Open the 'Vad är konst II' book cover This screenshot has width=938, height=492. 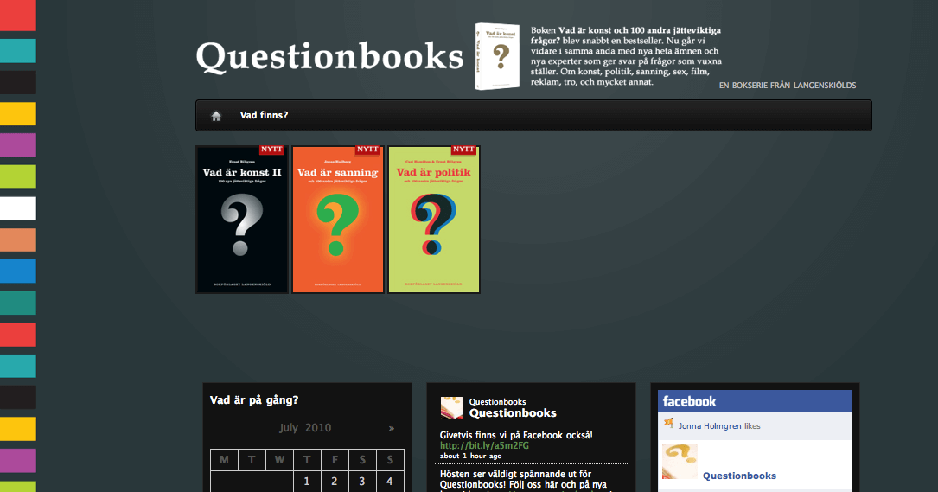pyautogui.click(x=242, y=220)
